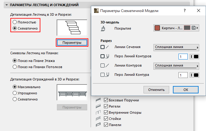Image resolution: width=206 pixels, height=131 pixels.
Task: Enable the Линии Сечения override checkbox
Action: pyautogui.click(x=103, y=47)
